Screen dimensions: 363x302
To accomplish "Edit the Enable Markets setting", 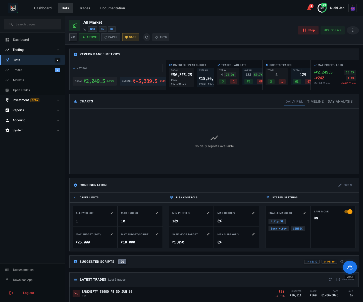I will coord(304,213).
